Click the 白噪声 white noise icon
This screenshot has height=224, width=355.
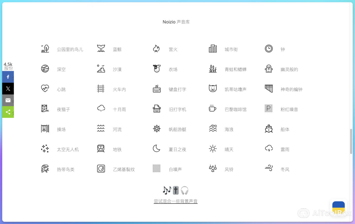click(x=157, y=168)
